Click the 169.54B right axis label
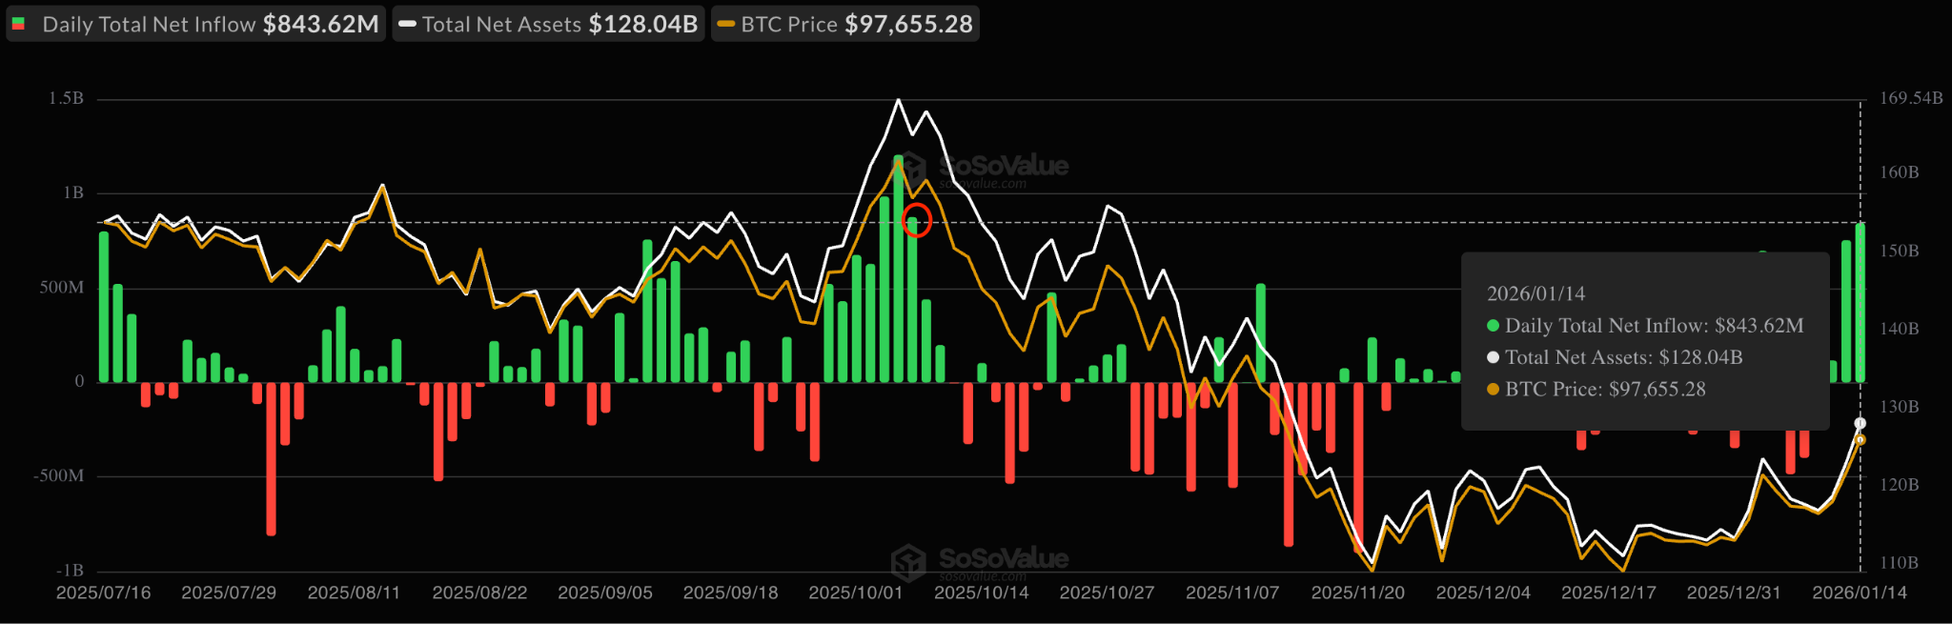Image resolution: width=1952 pixels, height=624 pixels. tap(1910, 98)
